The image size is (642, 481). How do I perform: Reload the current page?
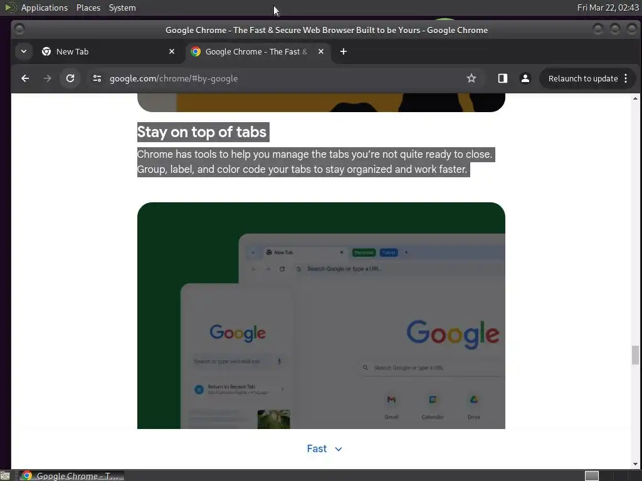pos(70,78)
